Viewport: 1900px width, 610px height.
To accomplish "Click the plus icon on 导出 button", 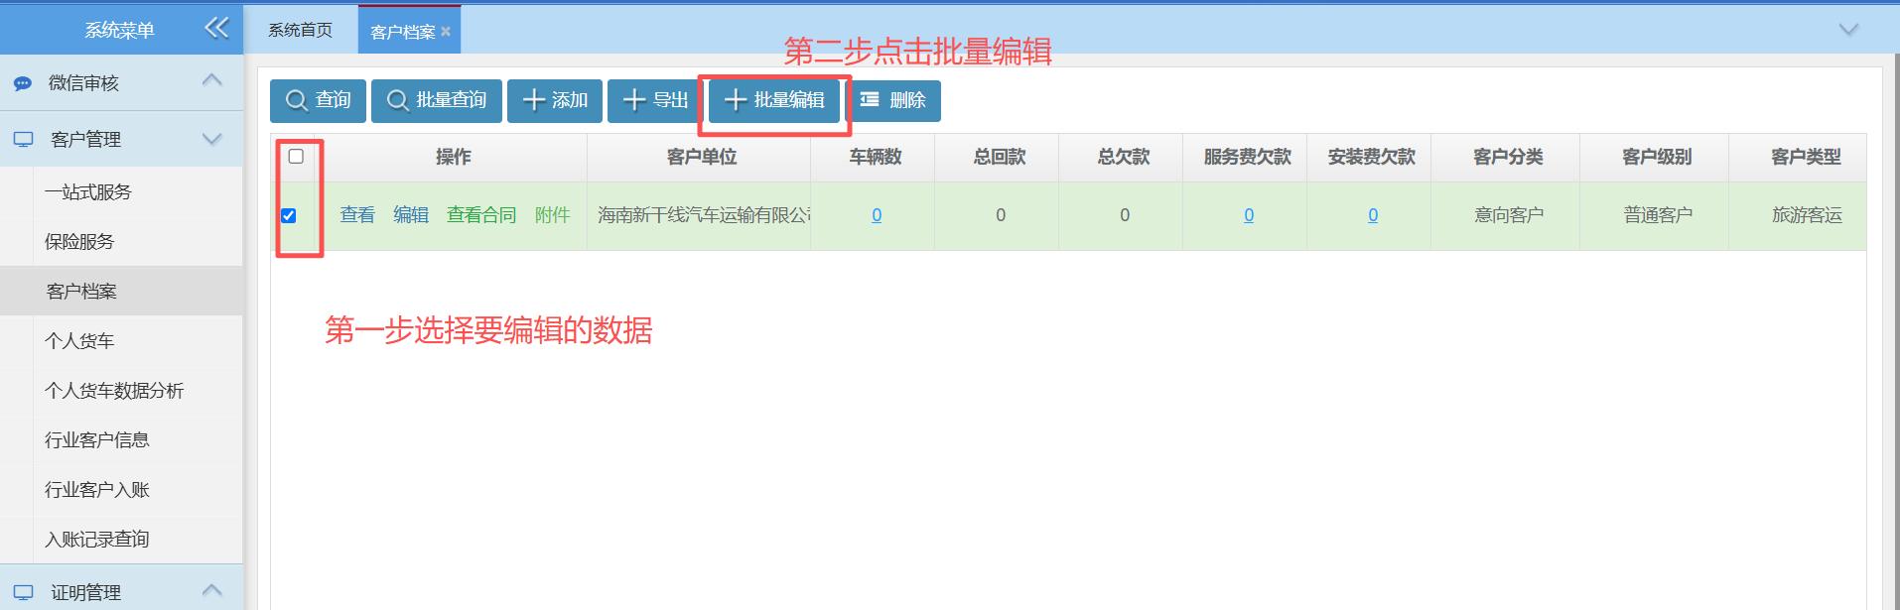I will click(634, 100).
